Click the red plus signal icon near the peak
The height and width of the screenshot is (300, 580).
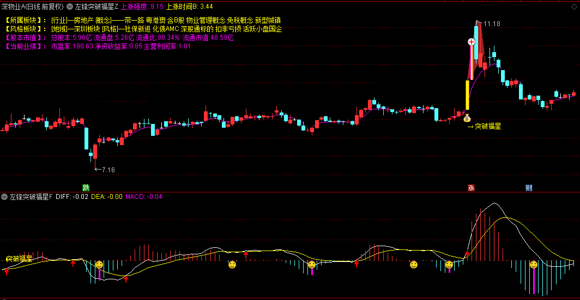coord(471,42)
